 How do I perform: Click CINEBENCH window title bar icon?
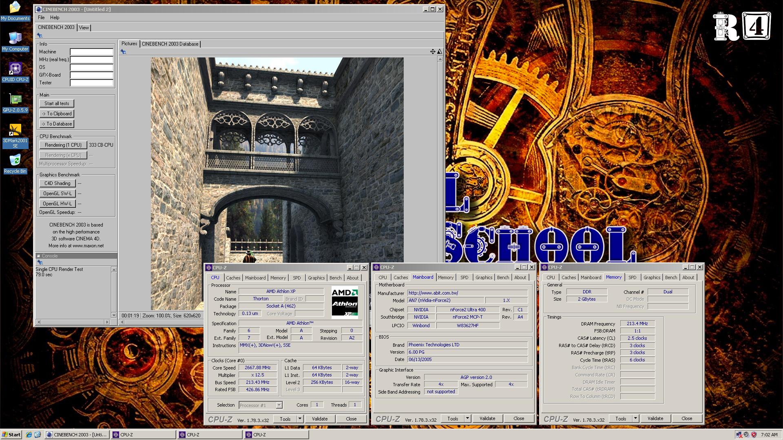pos(39,9)
